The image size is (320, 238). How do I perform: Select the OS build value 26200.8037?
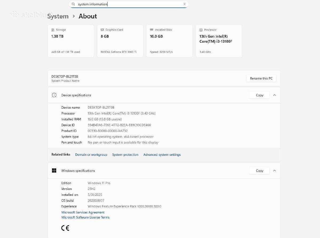(96, 201)
